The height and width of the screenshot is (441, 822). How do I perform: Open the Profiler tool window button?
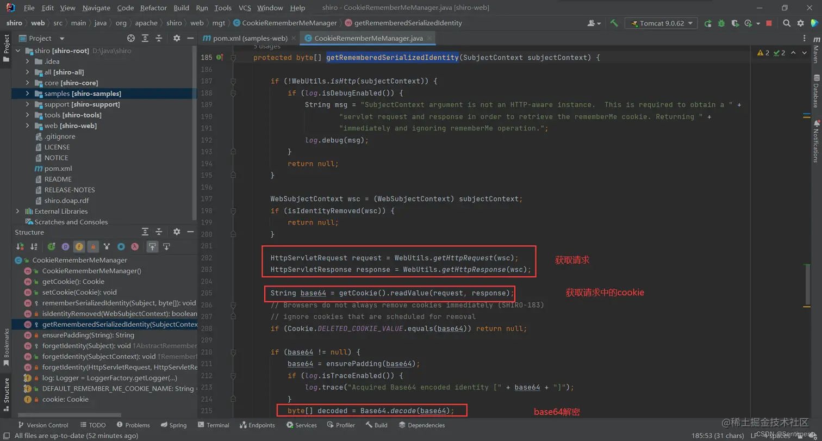tap(340, 425)
